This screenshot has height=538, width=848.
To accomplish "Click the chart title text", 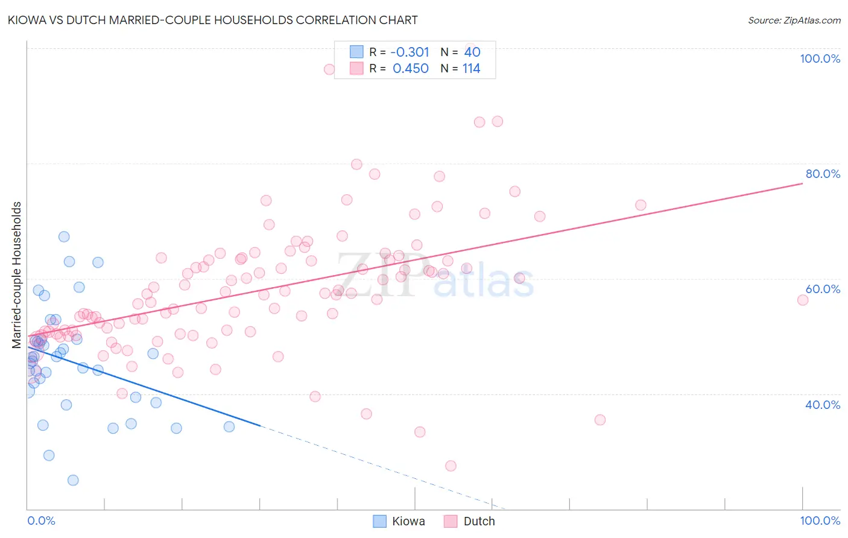I will coord(212,20).
